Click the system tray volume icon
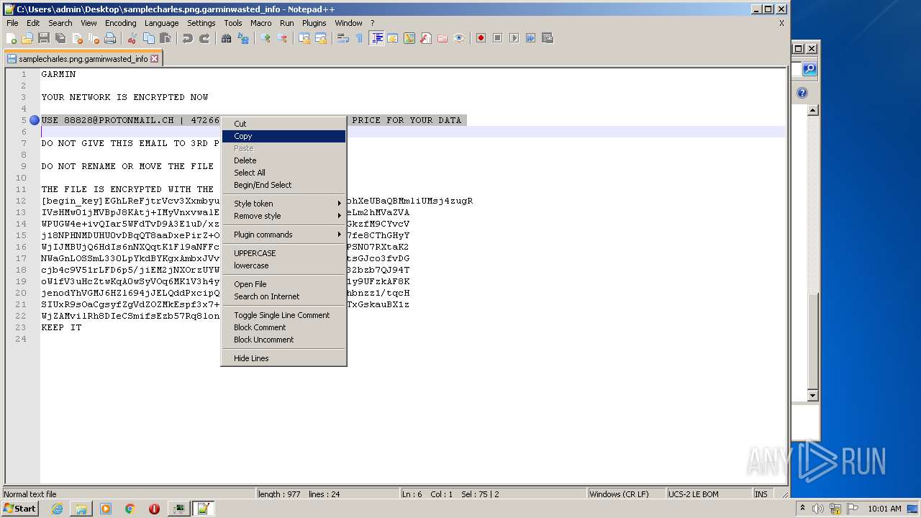The height and width of the screenshot is (518, 921). [x=817, y=509]
